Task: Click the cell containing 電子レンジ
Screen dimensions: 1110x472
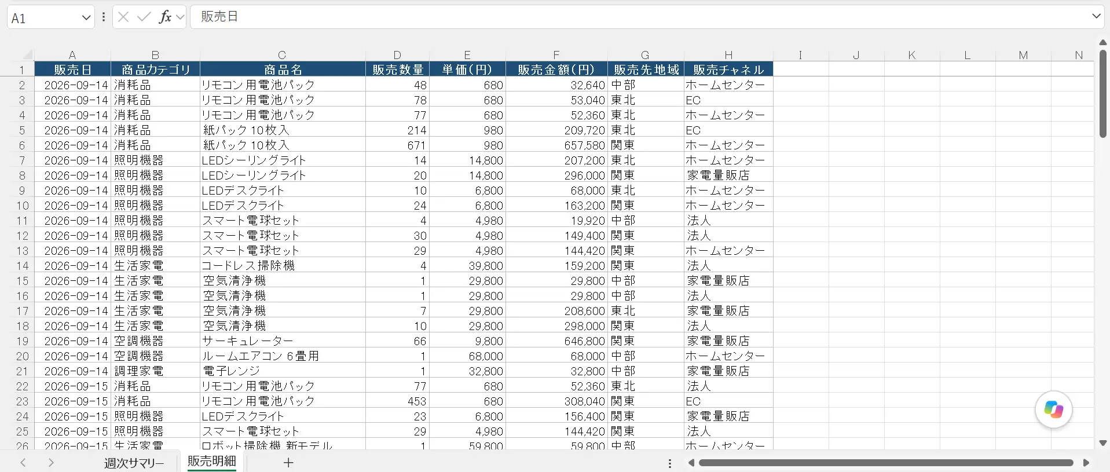Action: coord(283,371)
